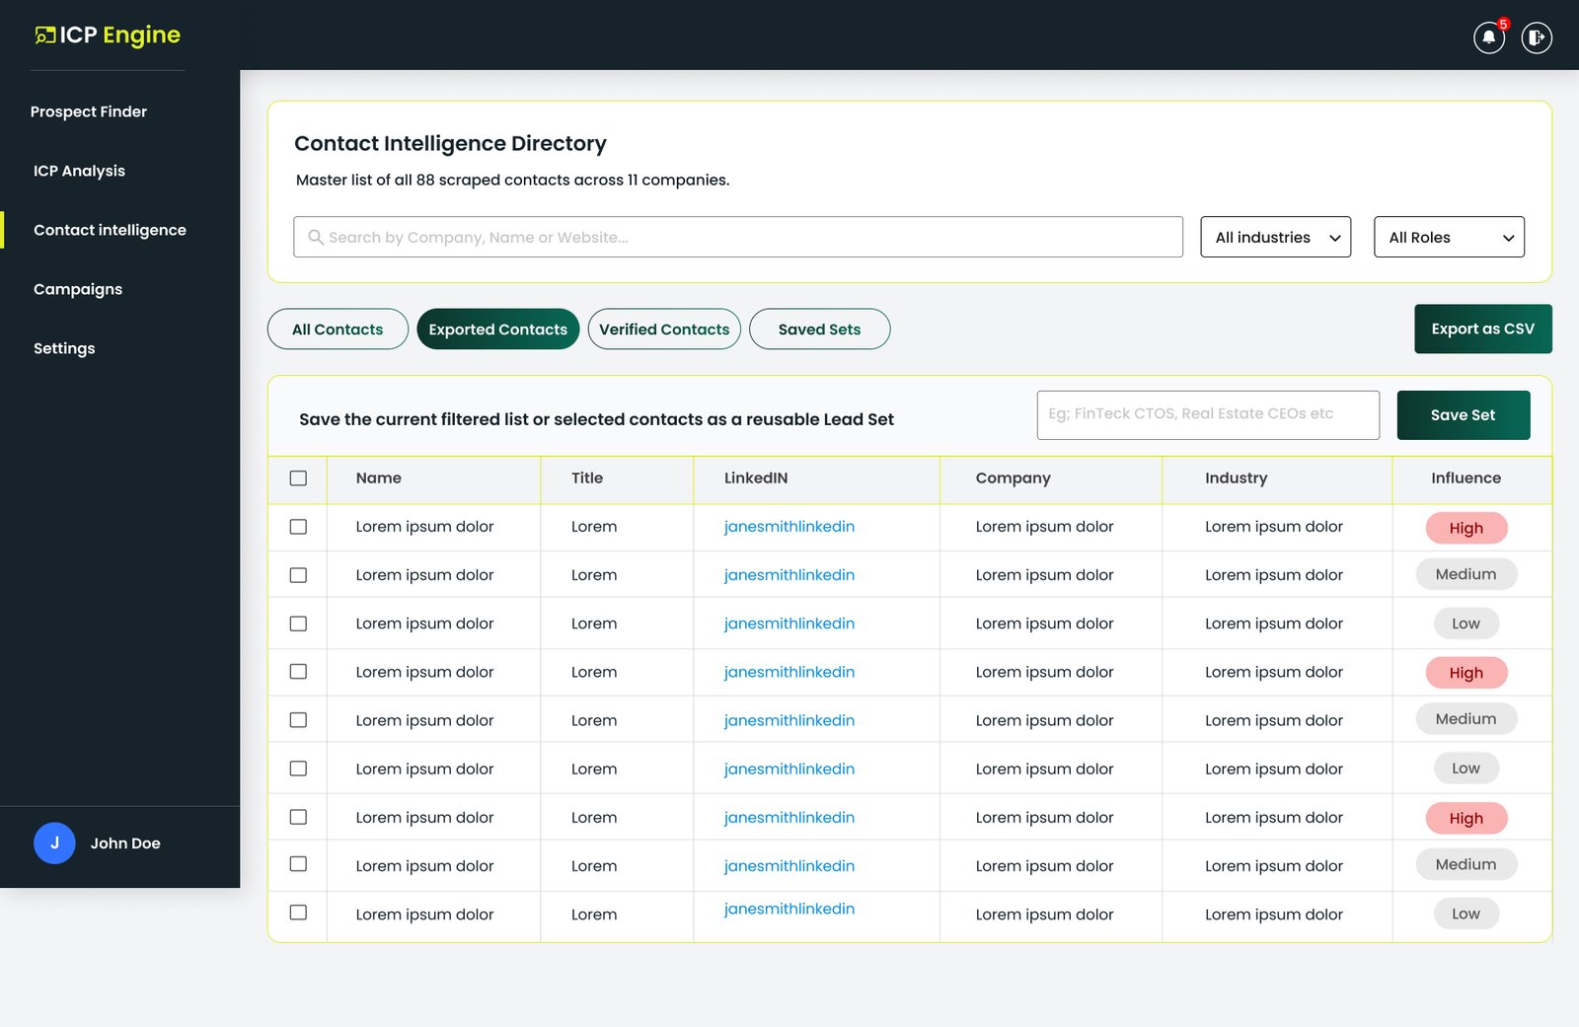Switch to the Exported Contacts tab
This screenshot has width=1579, height=1027.
(498, 330)
